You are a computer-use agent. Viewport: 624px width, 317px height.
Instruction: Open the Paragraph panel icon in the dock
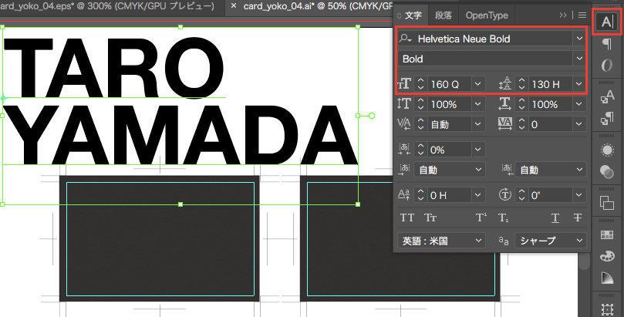[607, 43]
